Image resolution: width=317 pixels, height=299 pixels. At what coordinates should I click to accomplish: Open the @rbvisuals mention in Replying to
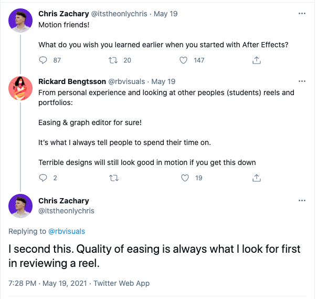(67, 231)
